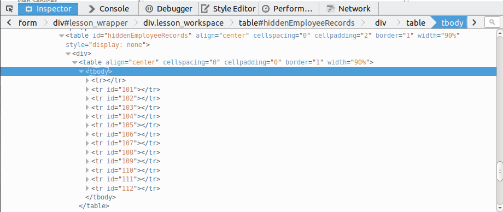
Task: Open the Network tab
Action: point(349,9)
